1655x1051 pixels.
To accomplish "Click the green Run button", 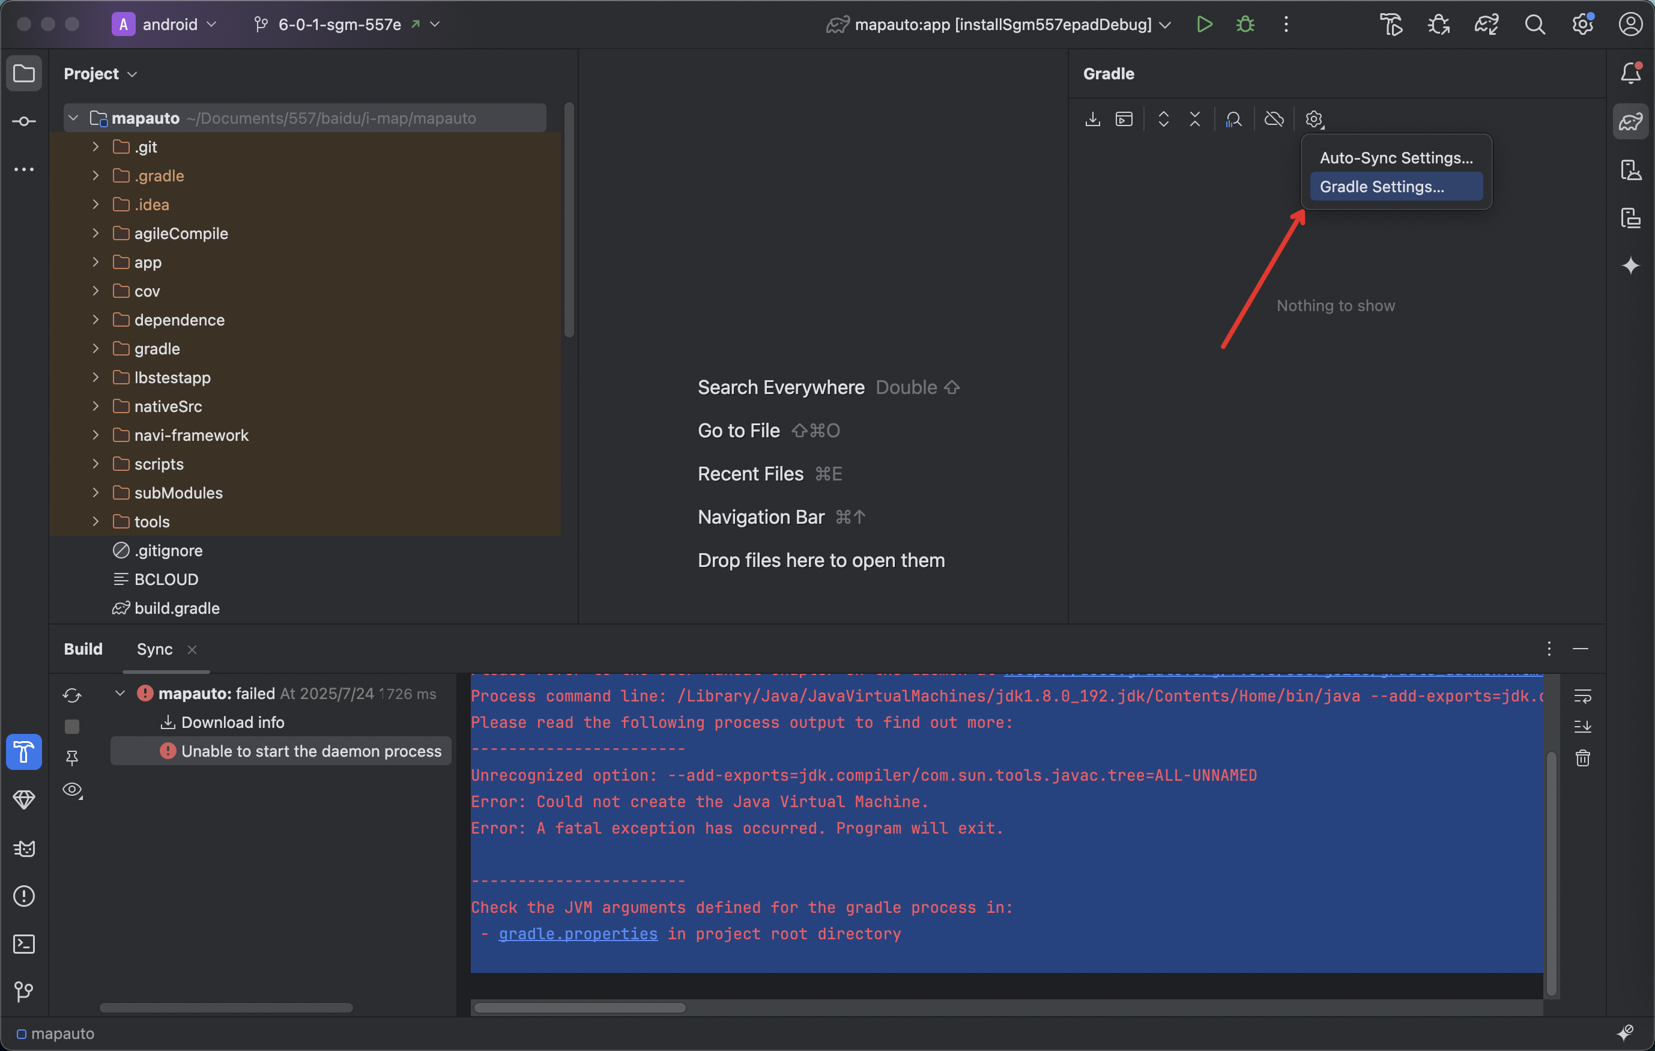I will (1204, 24).
